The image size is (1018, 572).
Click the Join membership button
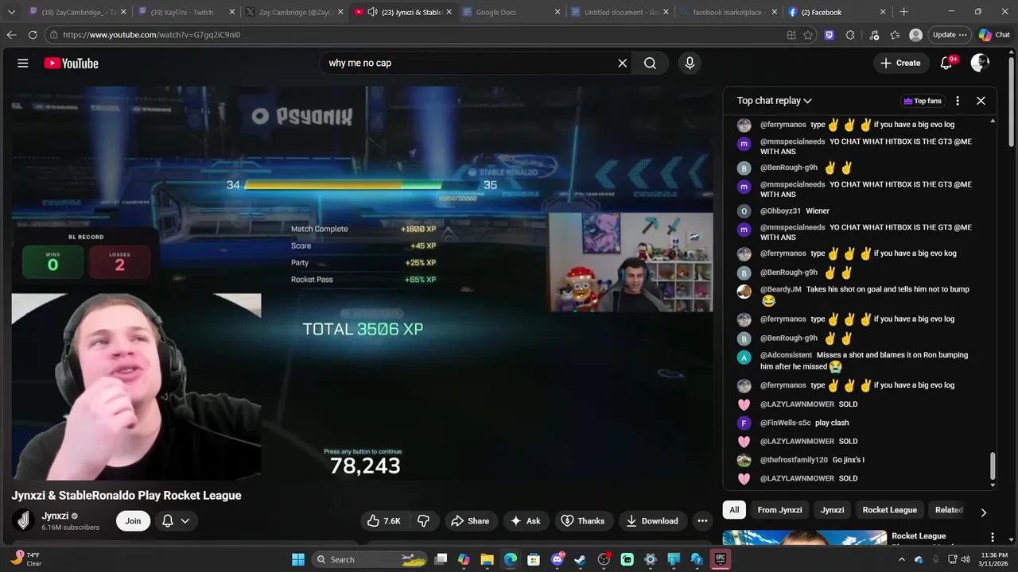click(133, 521)
